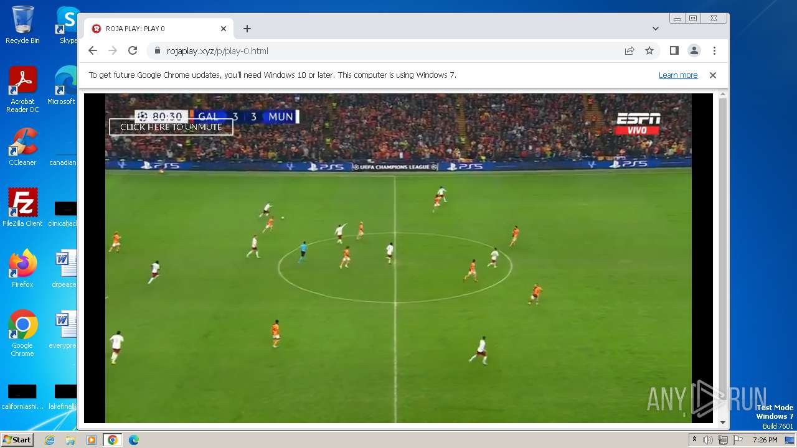Follow the Learn more link
The height and width of the screenshot is (448, 797).
678,75
